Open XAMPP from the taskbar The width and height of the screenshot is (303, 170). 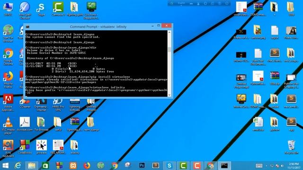pyautogui.click(x=73, y=166)
